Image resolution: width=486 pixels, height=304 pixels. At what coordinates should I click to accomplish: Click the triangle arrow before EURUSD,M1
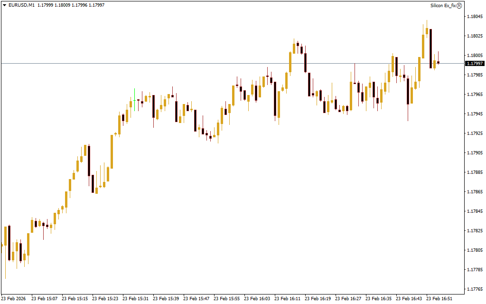[x=4, y=5]
